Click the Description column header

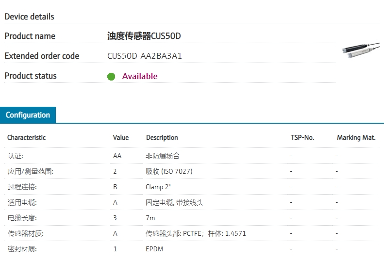point(162,138)
